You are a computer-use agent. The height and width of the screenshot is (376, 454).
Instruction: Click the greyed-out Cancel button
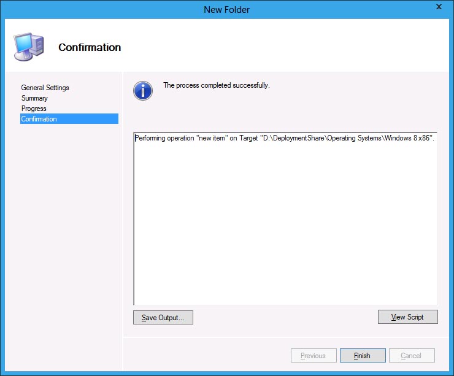(410, 356)
